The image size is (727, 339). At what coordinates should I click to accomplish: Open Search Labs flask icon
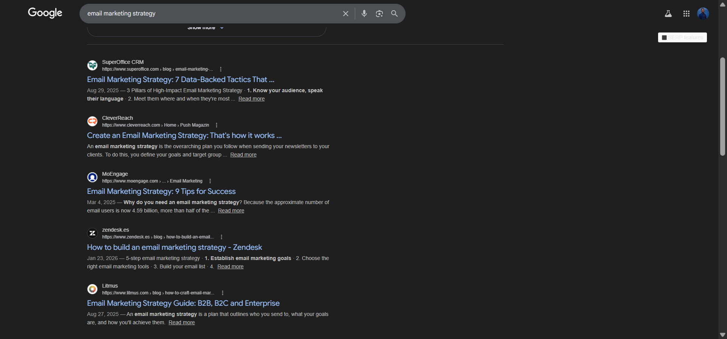click(x=668, y=14)
